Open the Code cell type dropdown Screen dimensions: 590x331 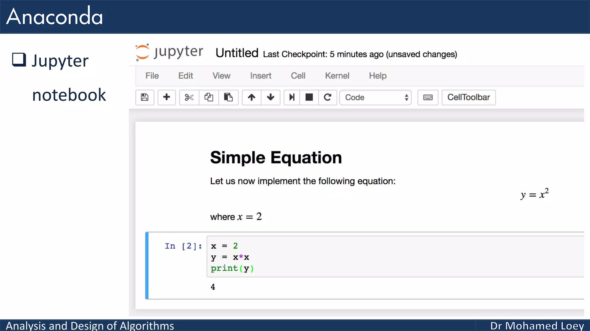pos(375,97)
